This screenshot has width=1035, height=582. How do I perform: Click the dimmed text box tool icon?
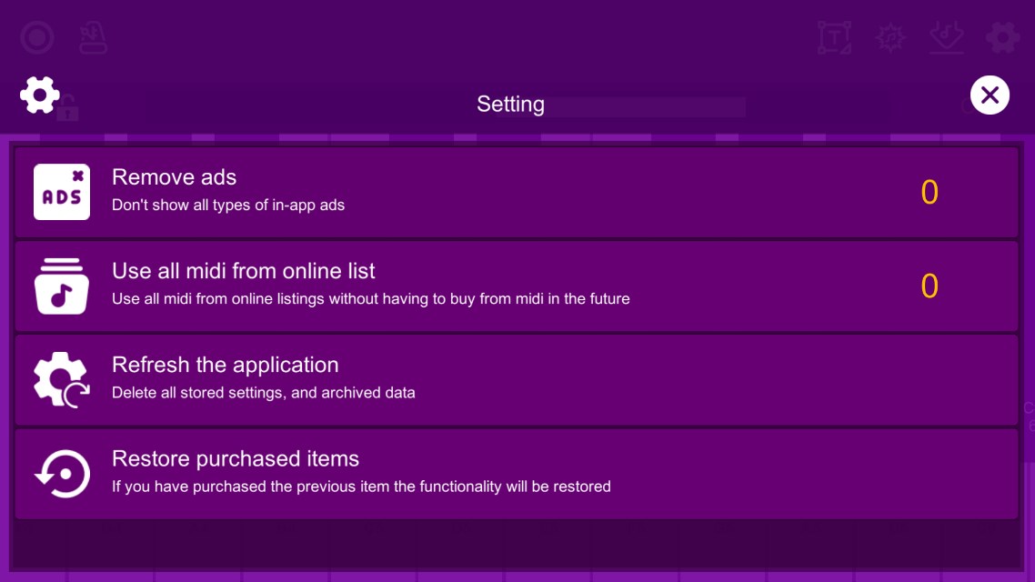coord(834,38)
